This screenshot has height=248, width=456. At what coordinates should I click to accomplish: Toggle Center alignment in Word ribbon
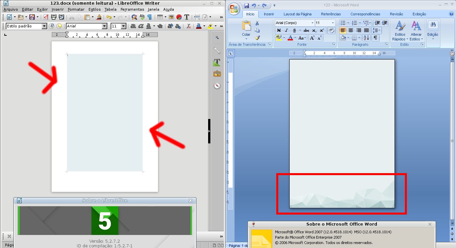point(351,30)
